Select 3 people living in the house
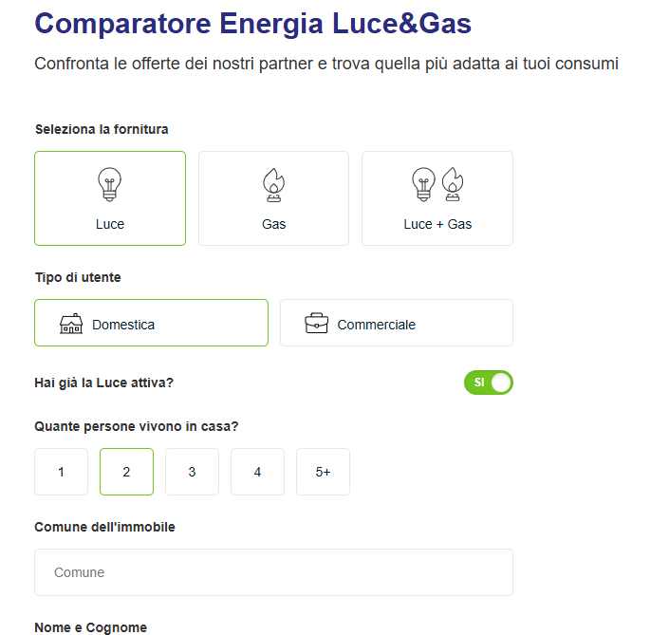 click(x=192, y=472)
